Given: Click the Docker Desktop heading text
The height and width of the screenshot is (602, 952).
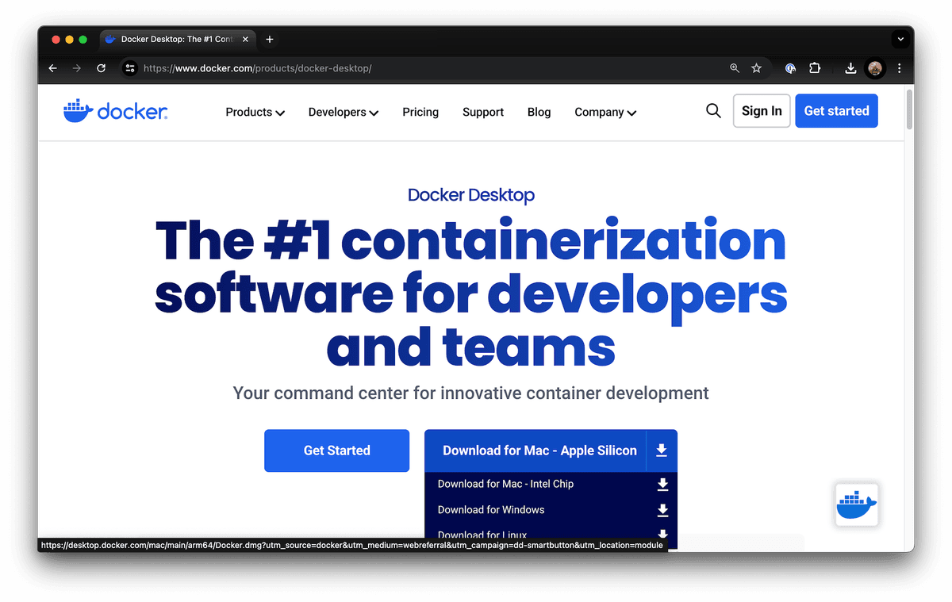Looking at the screenshot, I should coord(471,195).
